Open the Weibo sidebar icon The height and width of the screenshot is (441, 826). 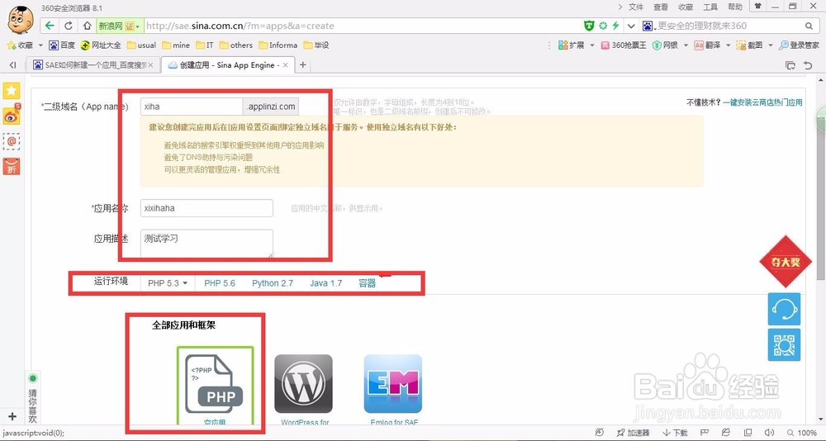pos(12,114)
